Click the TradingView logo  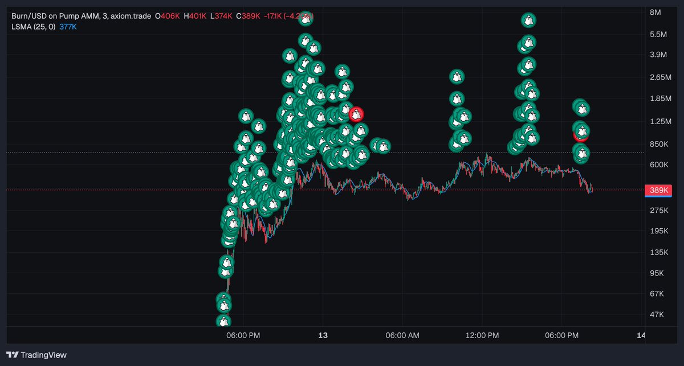(37, 355)
